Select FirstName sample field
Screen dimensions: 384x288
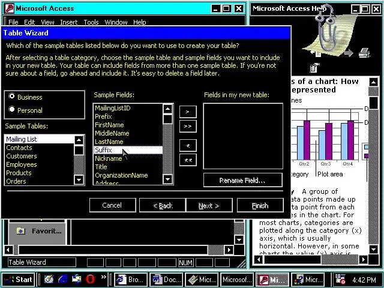click(128, 125)
